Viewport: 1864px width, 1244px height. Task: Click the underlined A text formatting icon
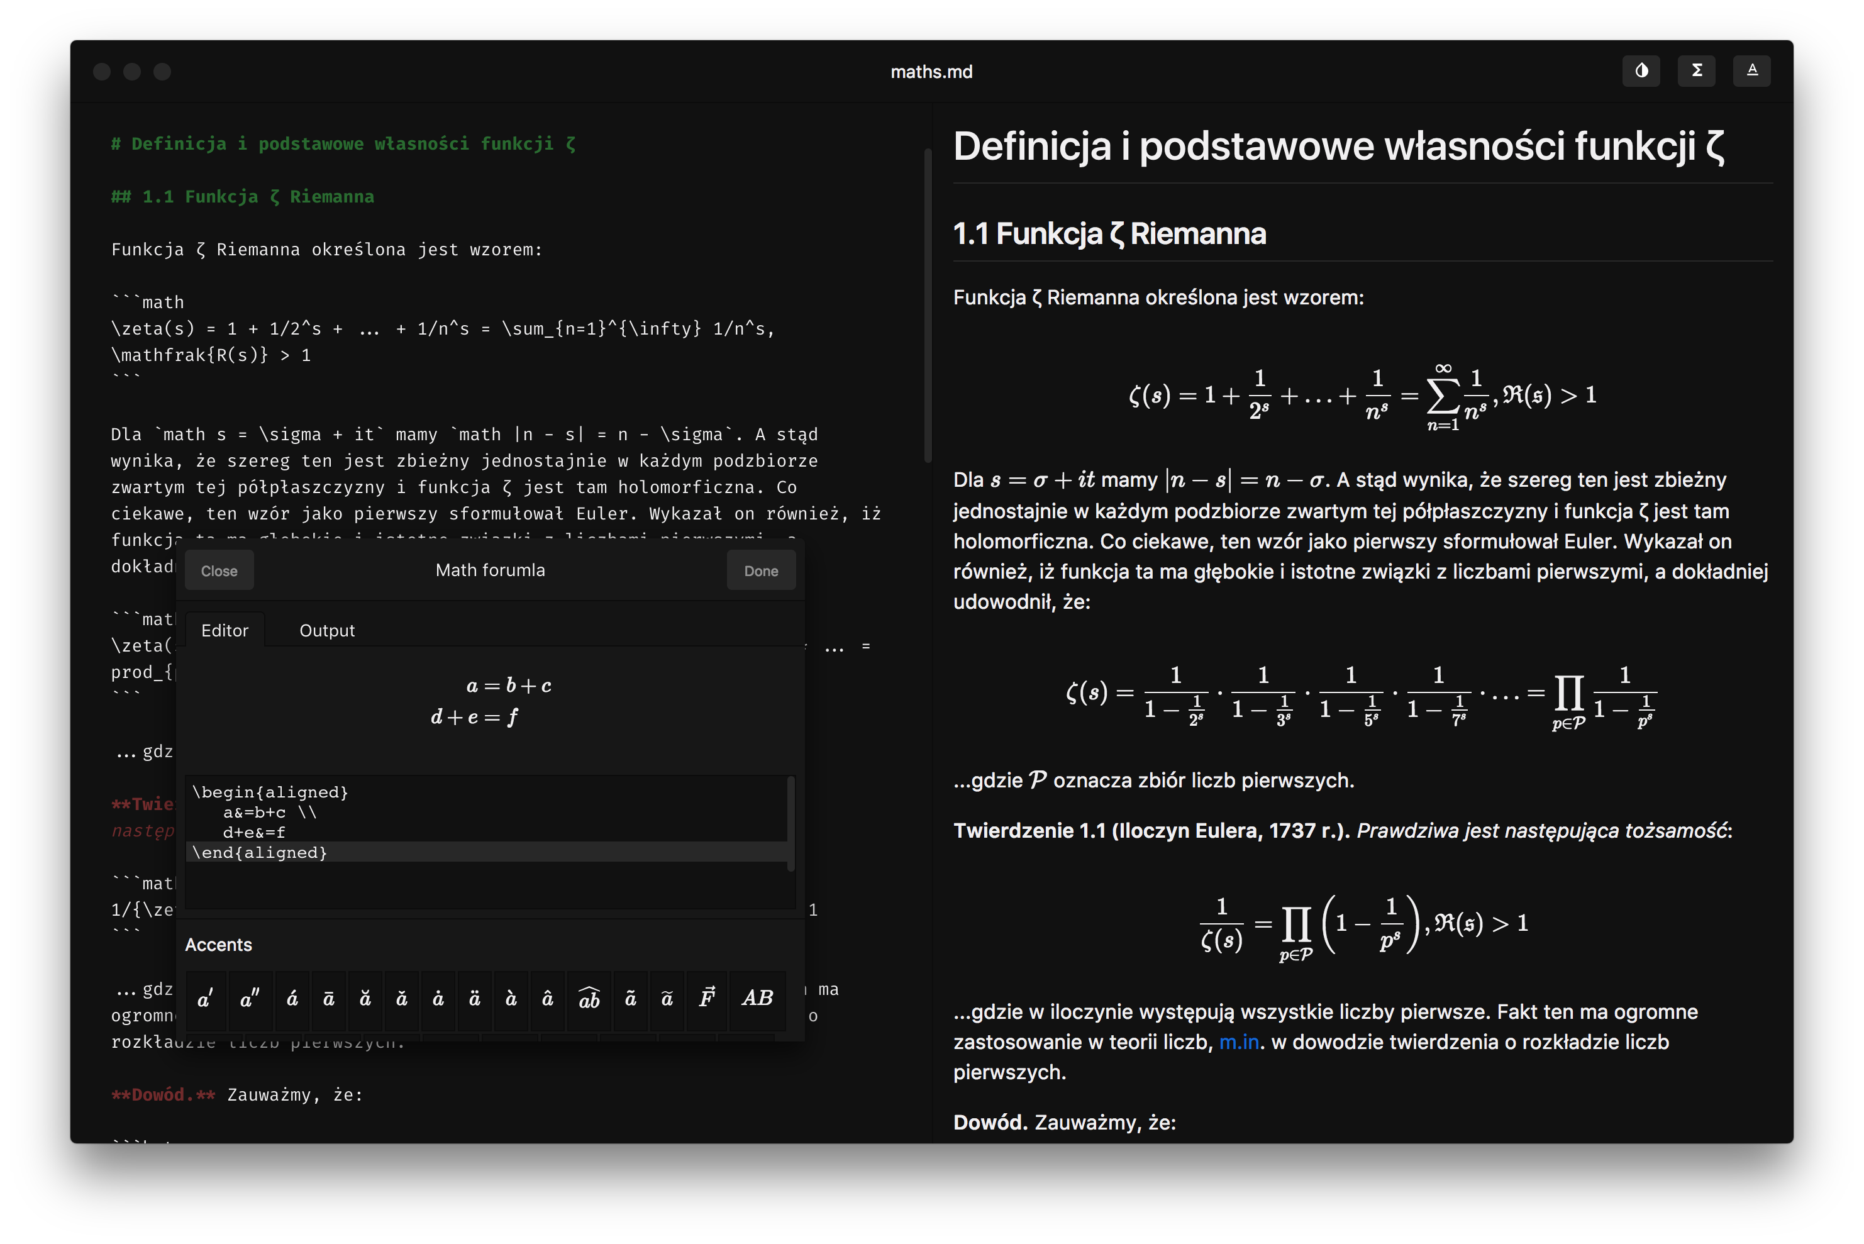(1752, 70)
